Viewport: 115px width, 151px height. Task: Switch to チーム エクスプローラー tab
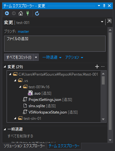[64, 146]
